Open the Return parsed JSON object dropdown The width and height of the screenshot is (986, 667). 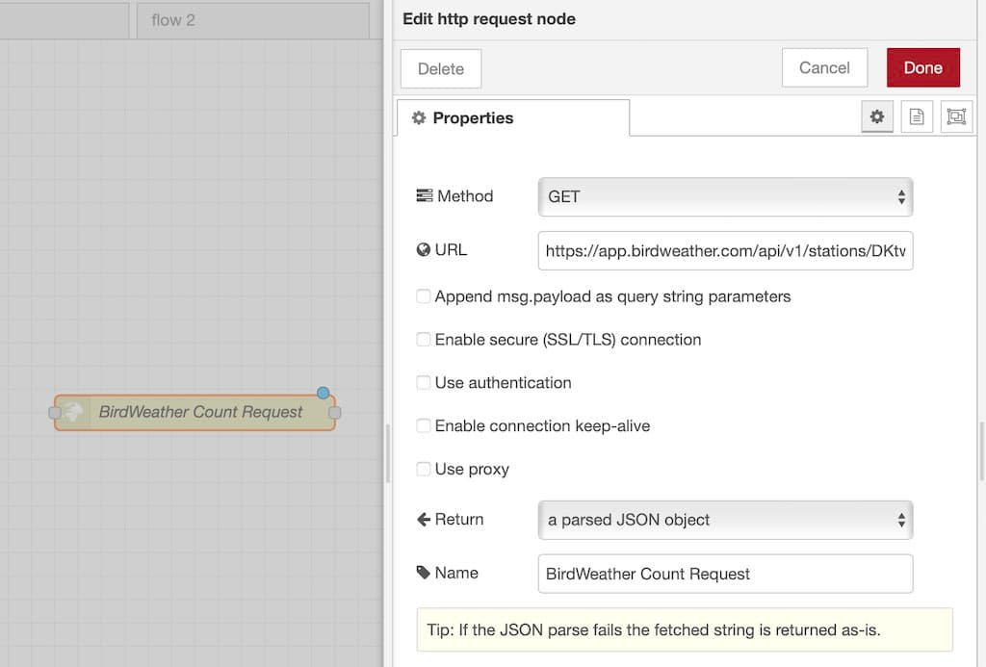coord(725,520)
